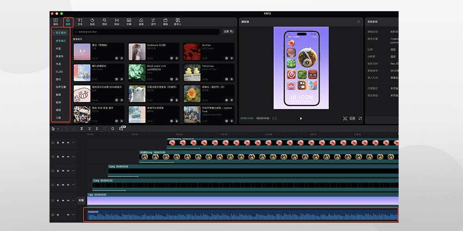463x231 pixels.
Task: Open the 媒体 (Media) tab
Action: (56, 22)
